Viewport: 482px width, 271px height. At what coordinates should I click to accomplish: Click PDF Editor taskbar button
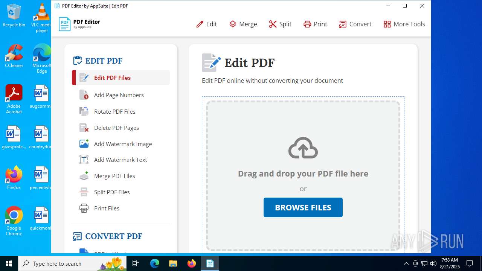click(x=210, y=263)
